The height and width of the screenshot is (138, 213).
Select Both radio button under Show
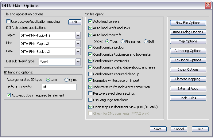[x=145, y=41]
